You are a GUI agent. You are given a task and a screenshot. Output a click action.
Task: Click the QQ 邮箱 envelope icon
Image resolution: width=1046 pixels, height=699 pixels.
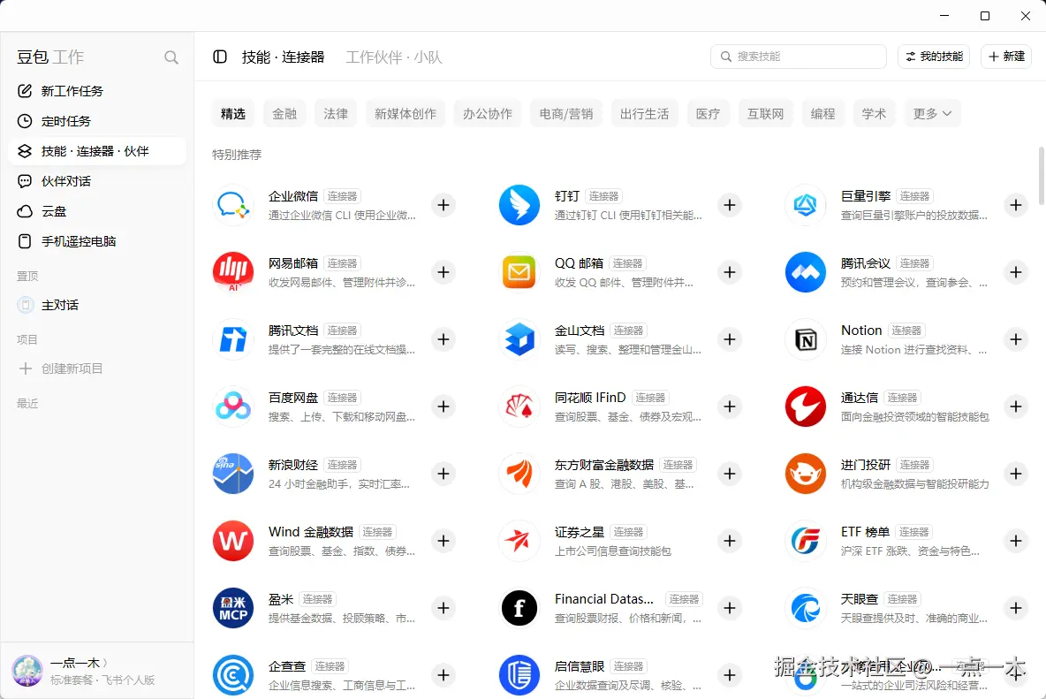click(x=519, y=272)
